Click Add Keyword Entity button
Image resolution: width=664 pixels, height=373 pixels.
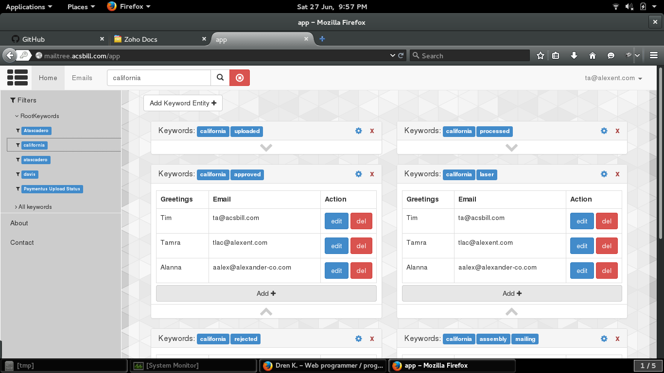tap(183, 103)
